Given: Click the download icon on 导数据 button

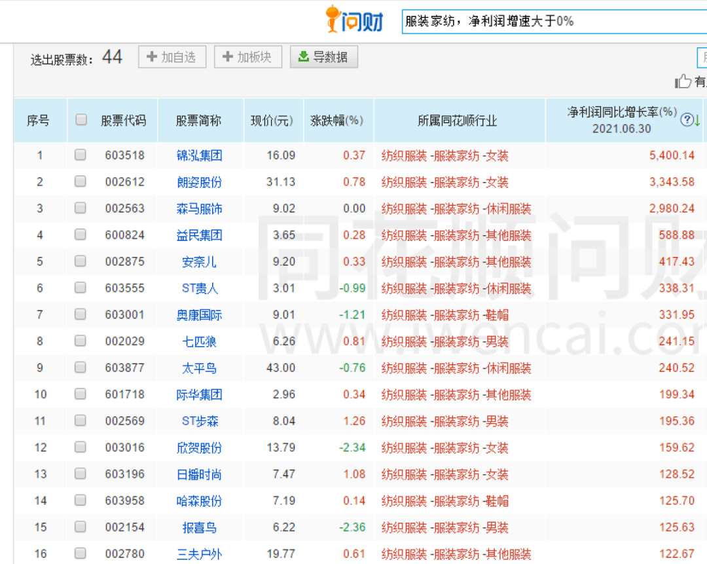Looking at the screenshot, I should pyautogui.click(x=304, y=56).
